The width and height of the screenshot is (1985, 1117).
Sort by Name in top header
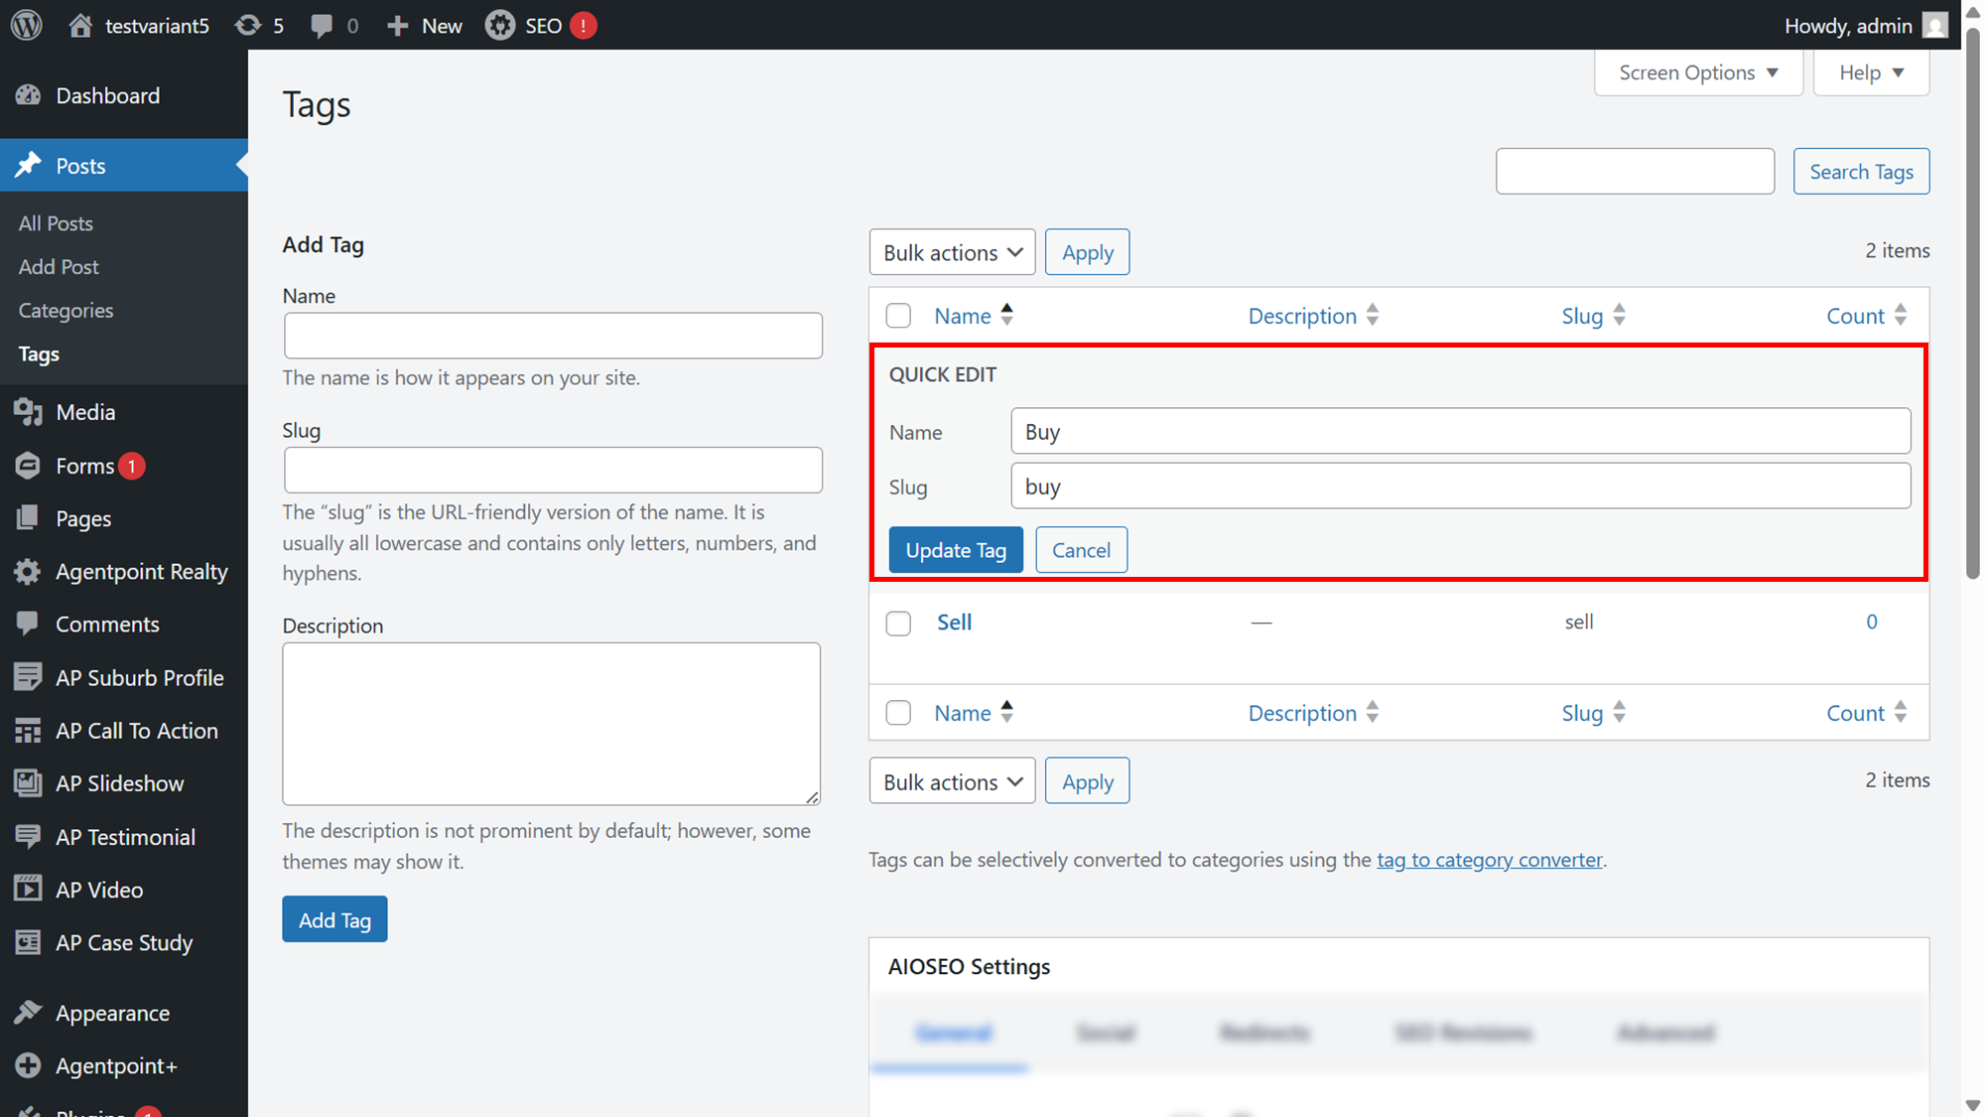[x=974, y=316]
